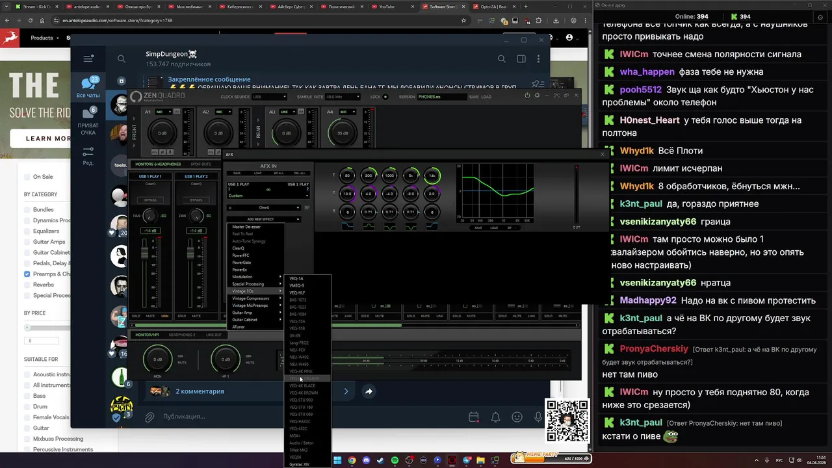Open Spotify from Windows taskbar
832x468 pixels.
click(395, 460)
